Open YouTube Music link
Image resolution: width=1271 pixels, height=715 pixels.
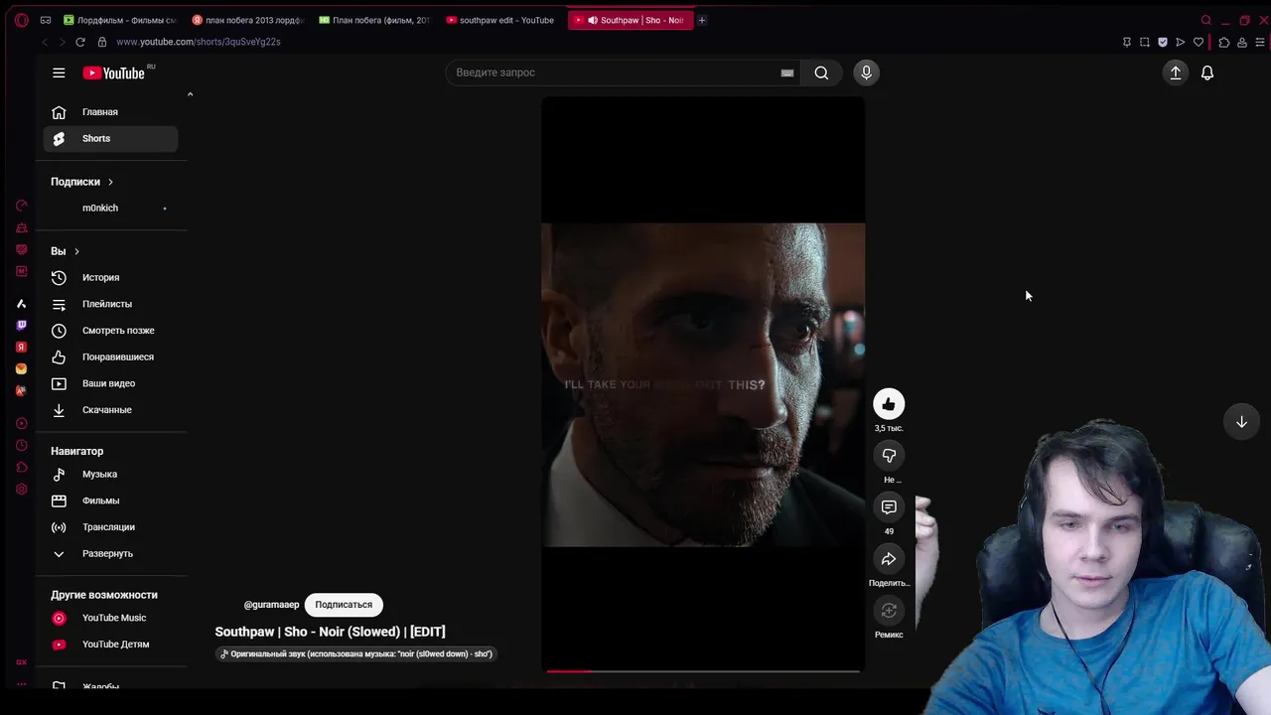pyautogui.click(x=110, y=618)
